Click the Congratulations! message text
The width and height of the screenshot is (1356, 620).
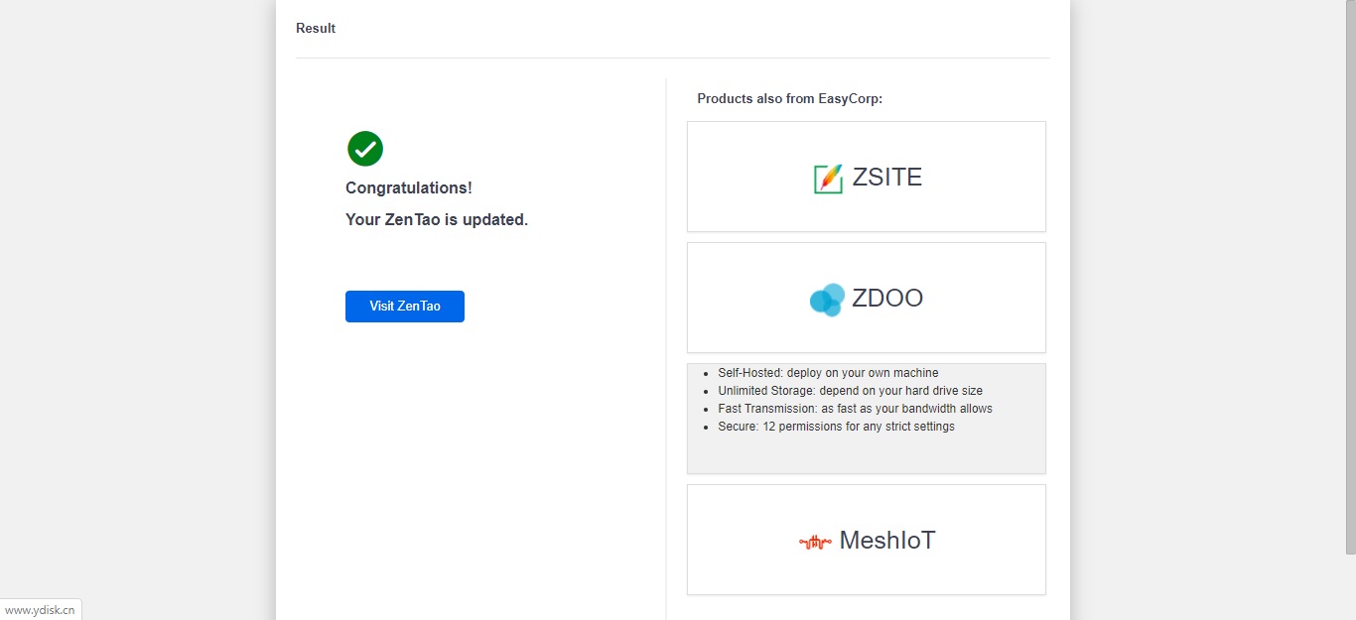click(409, 188)
